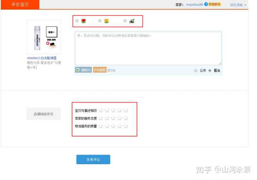Open the 评价宝贝 tab
The width and height of the screenshot is (257, 180).
click(20, 4)
